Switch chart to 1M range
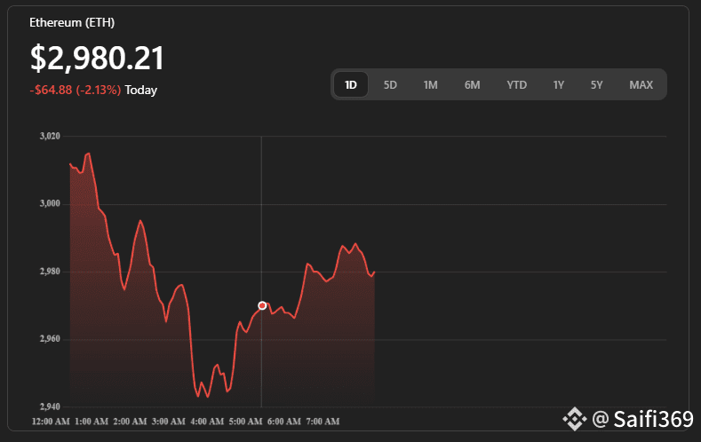 click(x=431, y=85)
